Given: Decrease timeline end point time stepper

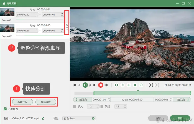Looking at the screenshot, I should click(171, 101).
